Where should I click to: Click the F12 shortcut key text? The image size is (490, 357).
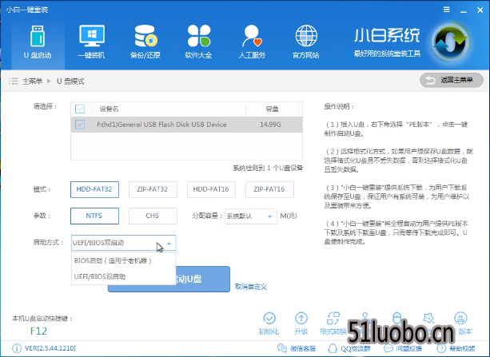[x=38, y=331]
